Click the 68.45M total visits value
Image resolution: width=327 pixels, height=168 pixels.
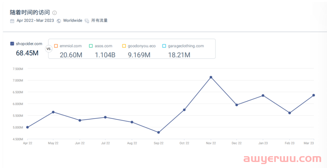pyautogui.click(x=27, y=53)
